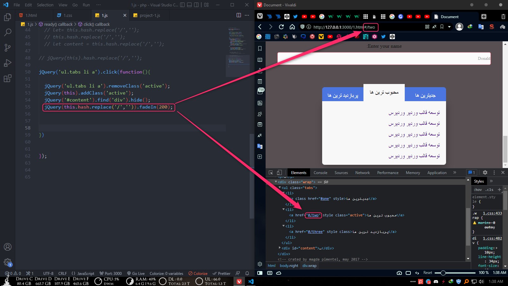Open the VS Code Search view

coord(7,32)
